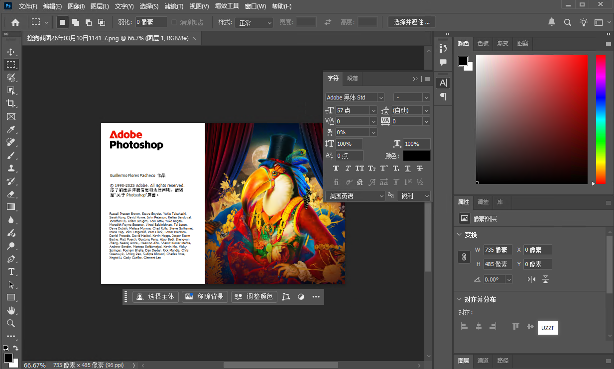This screenshot has height=369, width=614.
Task: Select the Horizontal Type tool
Action: (x=11, y=272)
